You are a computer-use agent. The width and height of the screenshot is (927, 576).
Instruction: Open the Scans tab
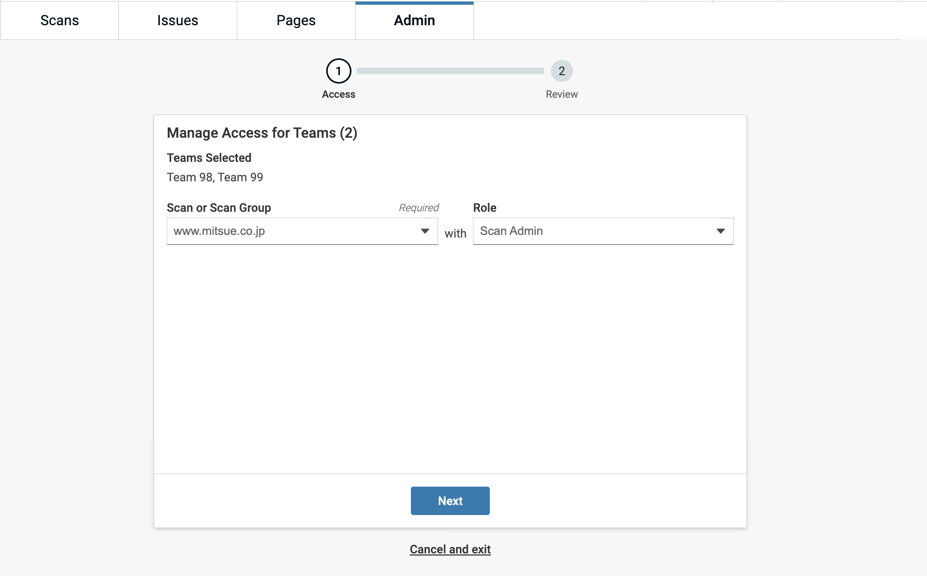[x=59, y=20]
